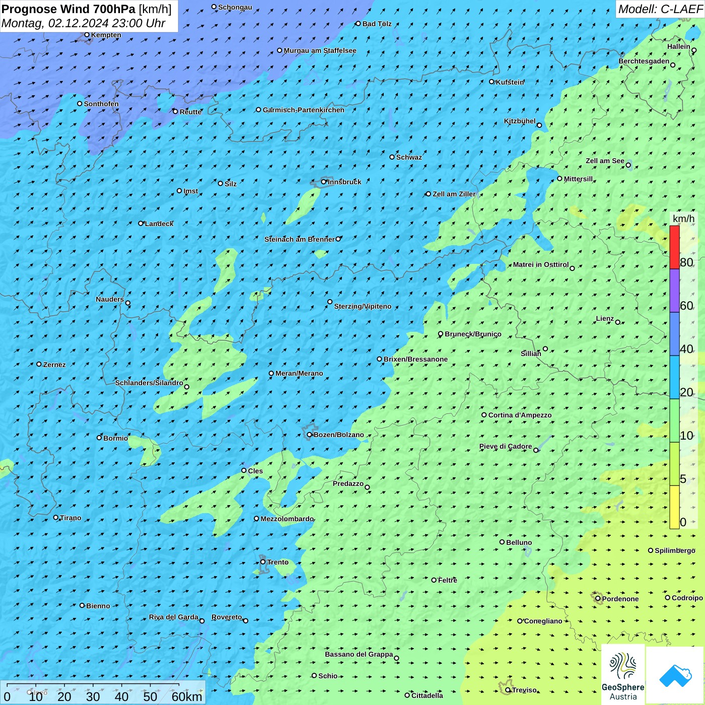Click the yellow 0–5 km/h legend swatch
Viewport: 705px width, 705px height.
(x=674, y=507)
